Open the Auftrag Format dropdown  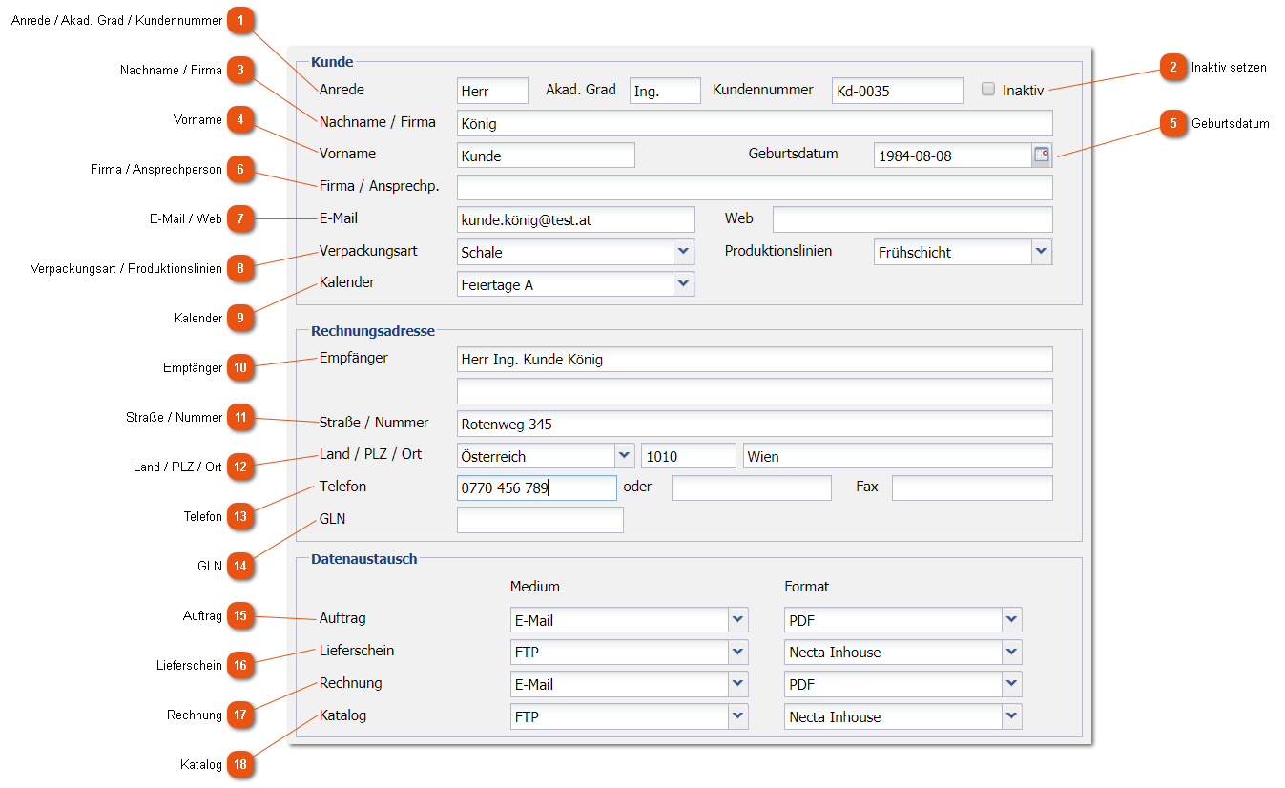pos(1011,620)
